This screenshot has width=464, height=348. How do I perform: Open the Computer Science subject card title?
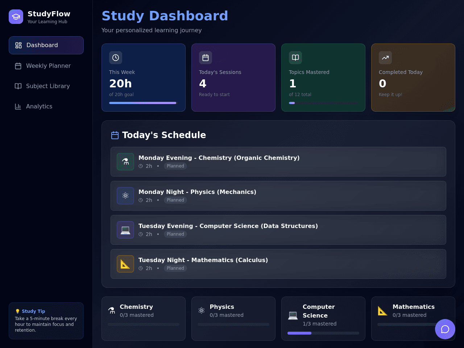[319, 311]
